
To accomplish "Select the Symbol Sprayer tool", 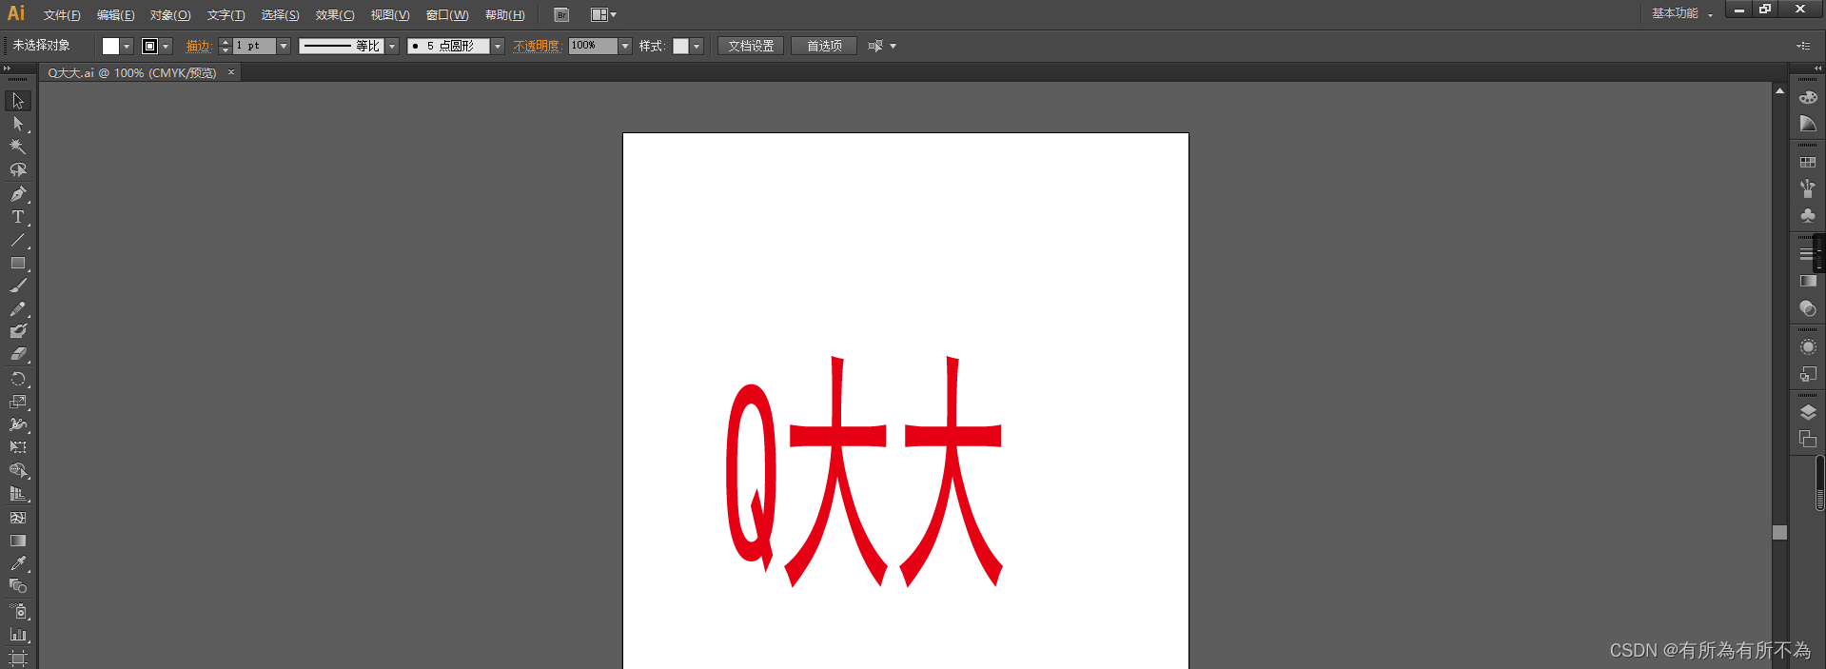I will 18,611.
